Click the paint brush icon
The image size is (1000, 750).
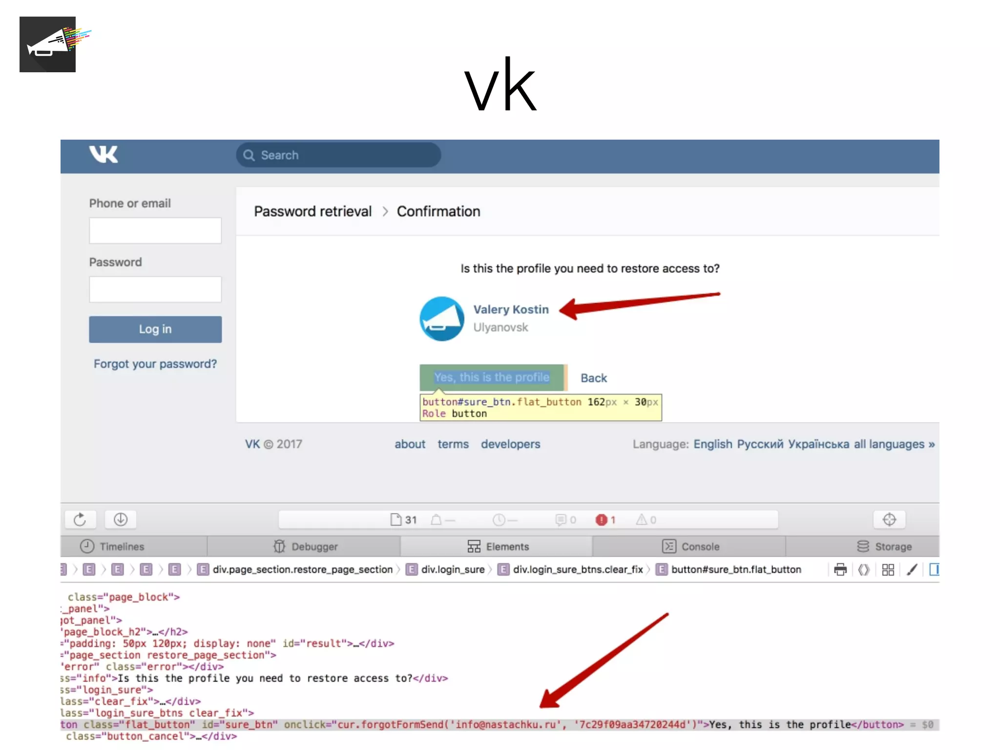coord(912,570)
